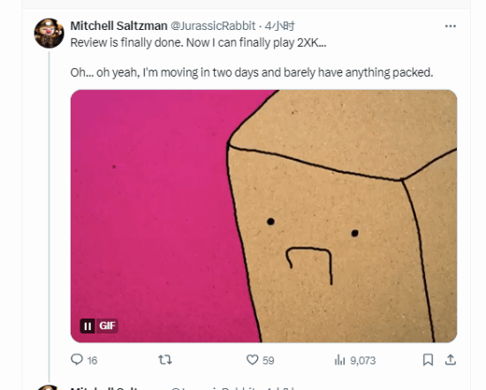Open the three-dot more options menu
Viewport: 486px width, 390px height.
point(451,26)
